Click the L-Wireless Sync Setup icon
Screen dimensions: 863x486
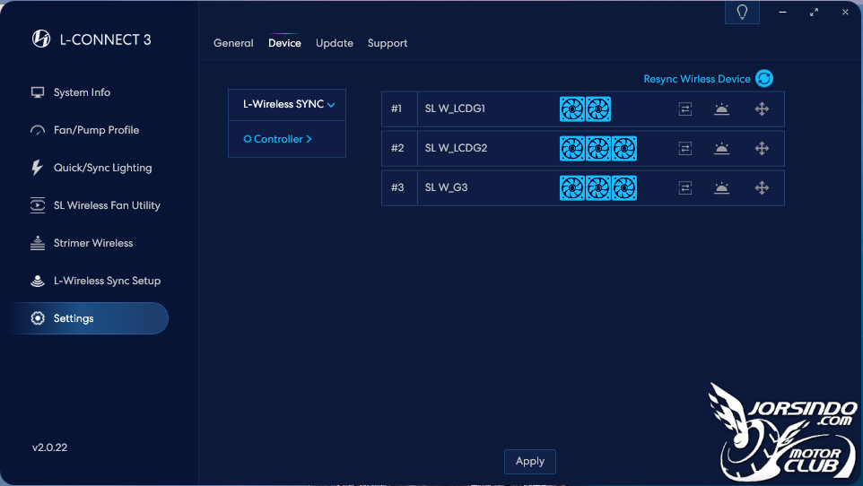pyautogui.click(x=38, y=281)
